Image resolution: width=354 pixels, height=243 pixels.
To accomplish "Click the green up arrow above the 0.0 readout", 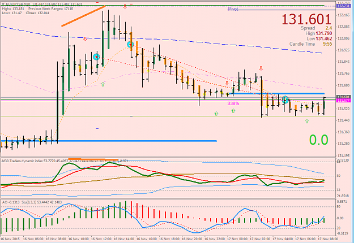I will pos(307,121).
